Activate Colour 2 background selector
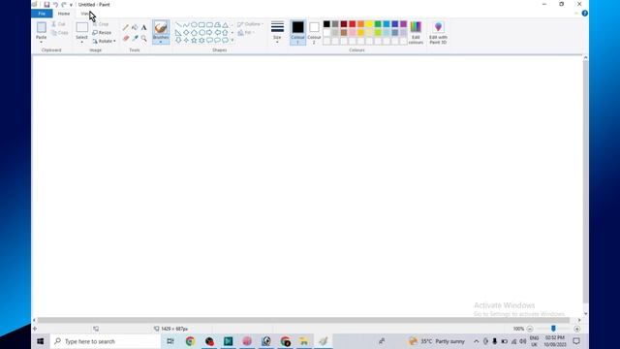This screenshot has height=349, width=620. [x=314, y=32]
